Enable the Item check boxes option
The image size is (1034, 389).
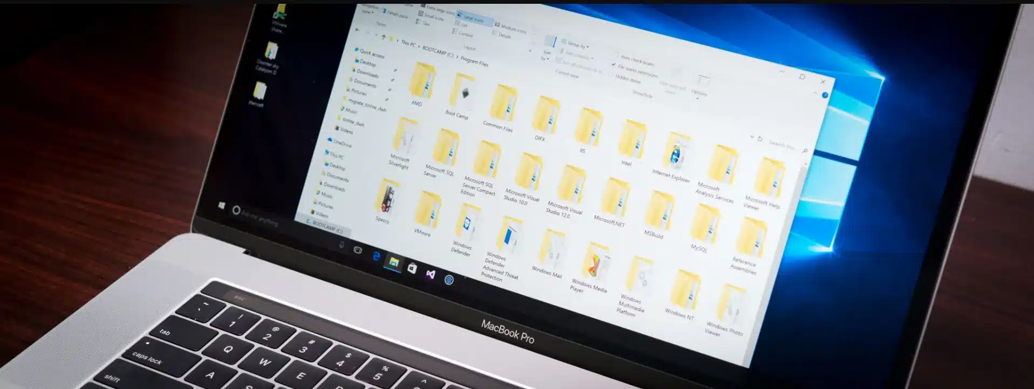click(x=616, y=55)
